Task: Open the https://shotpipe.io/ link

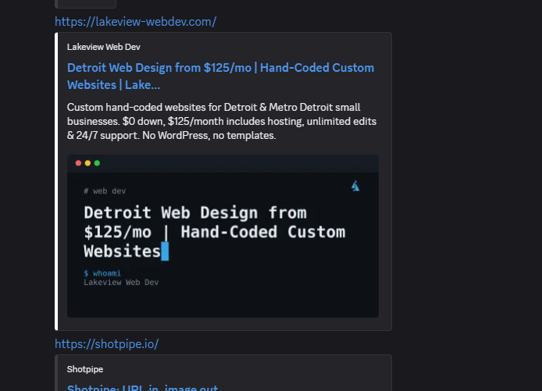Action: pos(106,344)
